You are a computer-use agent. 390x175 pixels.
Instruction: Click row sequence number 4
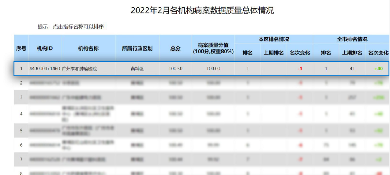(x=21, y=114)
